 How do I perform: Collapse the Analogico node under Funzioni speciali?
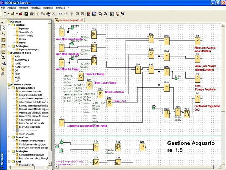[x=9, y=151]
